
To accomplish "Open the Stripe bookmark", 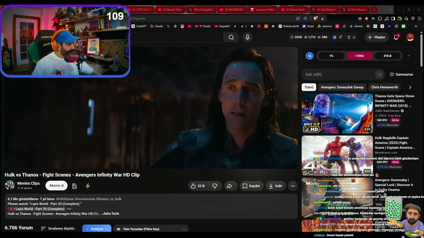I will (308, 26).
